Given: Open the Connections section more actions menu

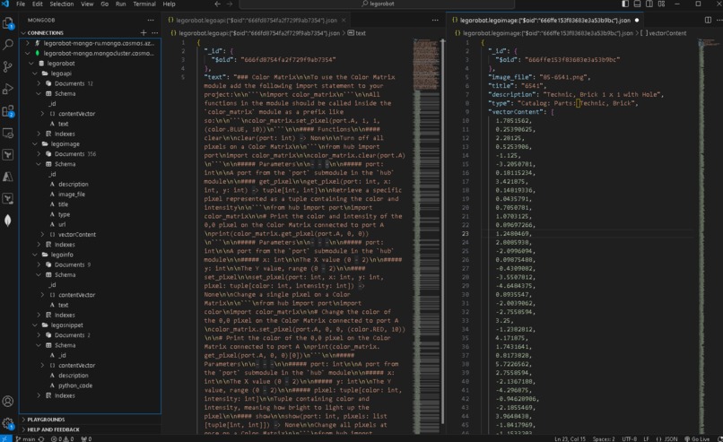Looking at the screenshot, I should 154,32.
